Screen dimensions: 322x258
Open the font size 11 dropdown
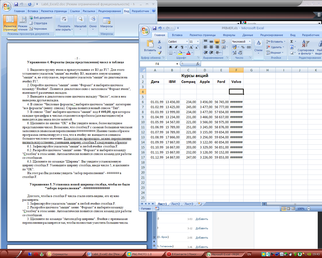(x=198, y=42)
